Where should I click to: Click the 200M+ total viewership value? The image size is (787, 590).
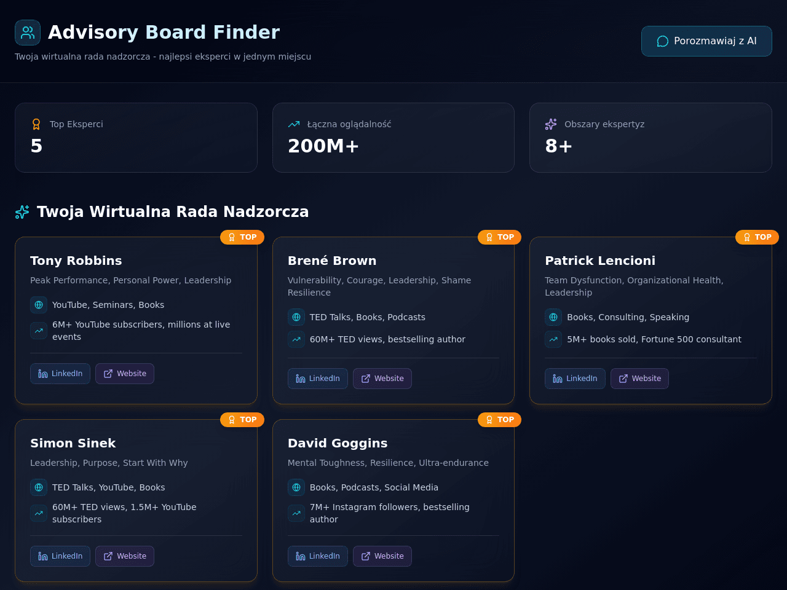point(323,146)
